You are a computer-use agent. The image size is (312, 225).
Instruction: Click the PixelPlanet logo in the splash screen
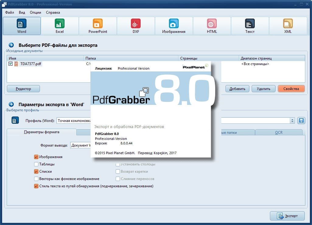tap(195, 67)
